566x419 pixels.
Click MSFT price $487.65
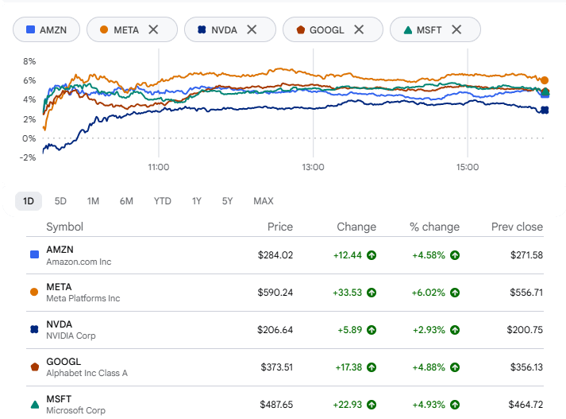[x=276, y=405]
